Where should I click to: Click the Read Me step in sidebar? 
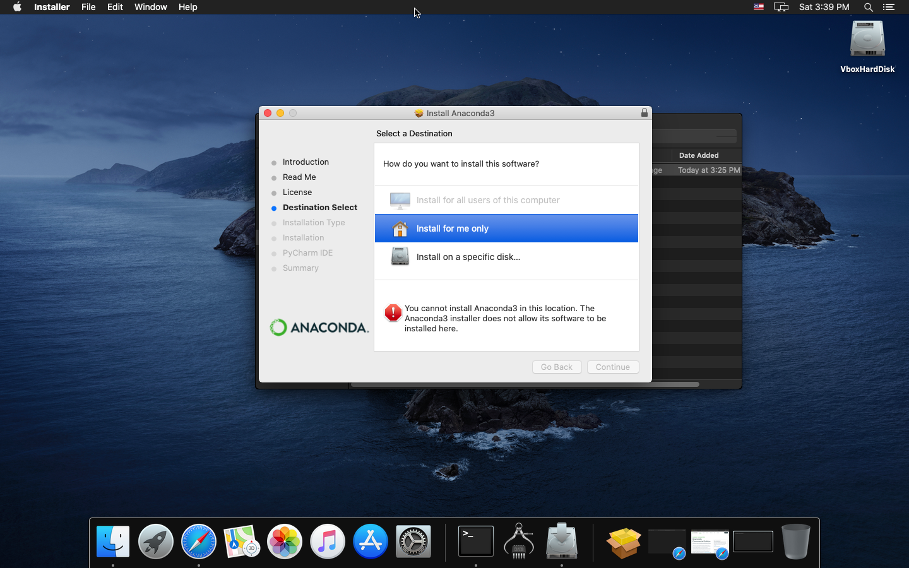[299, 177]
